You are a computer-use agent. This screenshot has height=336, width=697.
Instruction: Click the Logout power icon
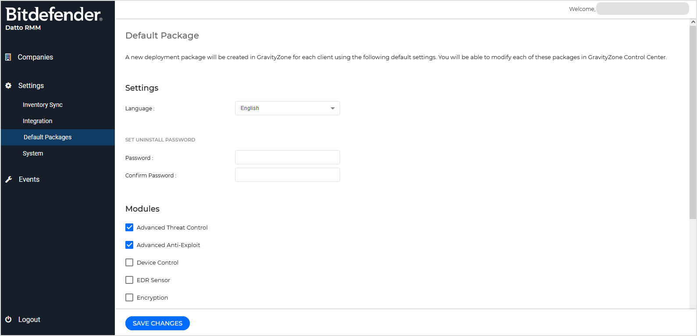tap(8, 319)
